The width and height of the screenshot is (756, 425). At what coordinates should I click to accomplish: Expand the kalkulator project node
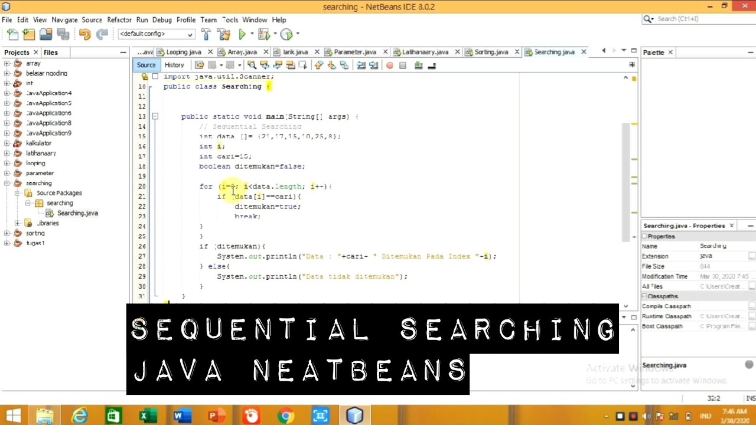[x=7, y=143]
